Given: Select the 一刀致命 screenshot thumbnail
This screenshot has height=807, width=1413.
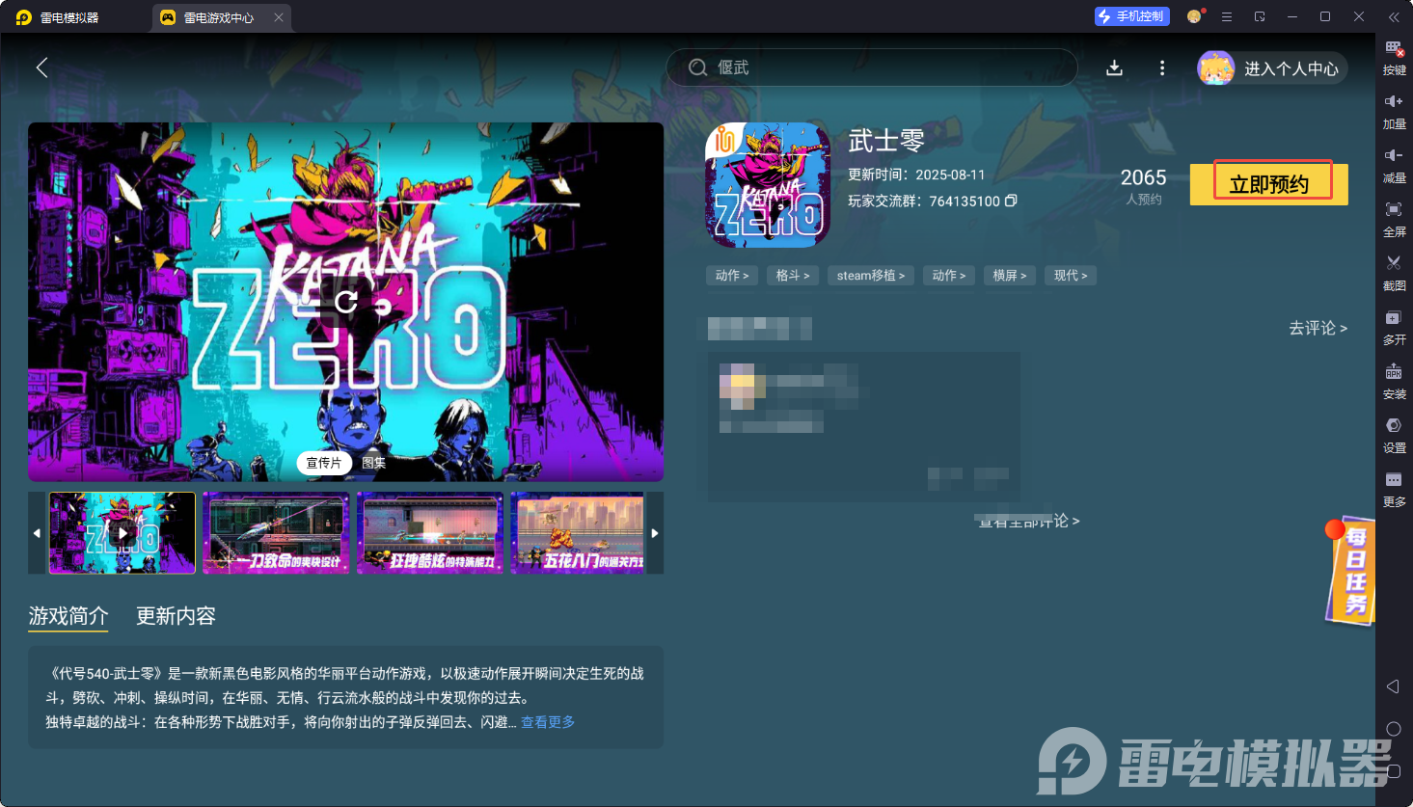Looking at the screenshot, I should [x=276, y=533].
